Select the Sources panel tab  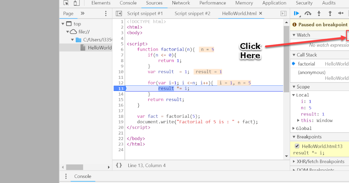[154, 3]
